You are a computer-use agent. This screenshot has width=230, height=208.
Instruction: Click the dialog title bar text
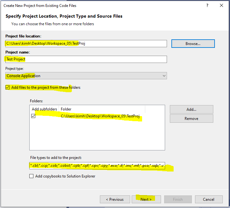(x=40, y=6)
